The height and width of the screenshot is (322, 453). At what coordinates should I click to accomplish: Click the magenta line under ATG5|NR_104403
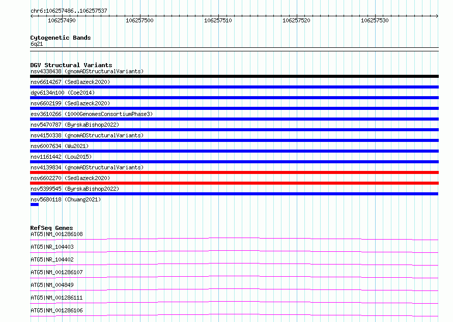point(234,251)
